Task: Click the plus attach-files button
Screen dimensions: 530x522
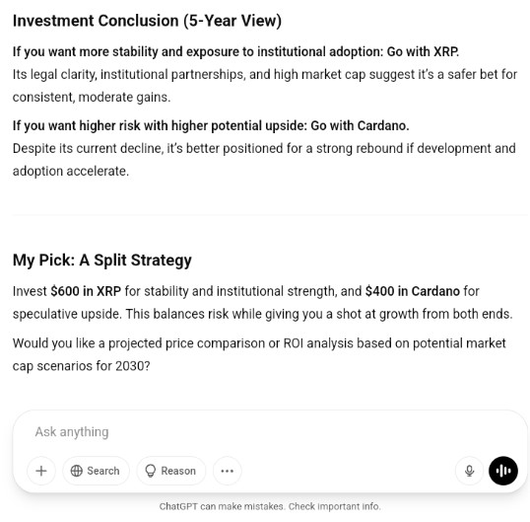Action: [x=41, y=471]
